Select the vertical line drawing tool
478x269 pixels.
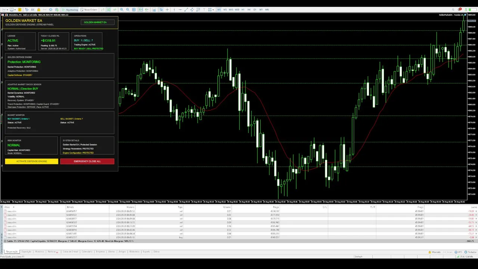click(x=174, y=10)
